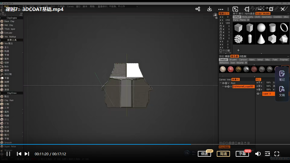Open the 笔记 notes panel
The height and width of the screenshot is (163, 290).
pyautogui.click(x=282, y=76)
